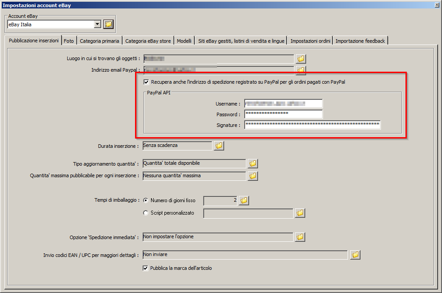Open folder icon beside Account eBay dropdown

pyautogui.click(x=108, y=24)
